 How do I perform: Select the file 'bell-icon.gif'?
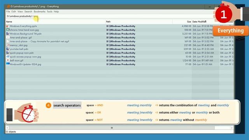click(16, 61)
